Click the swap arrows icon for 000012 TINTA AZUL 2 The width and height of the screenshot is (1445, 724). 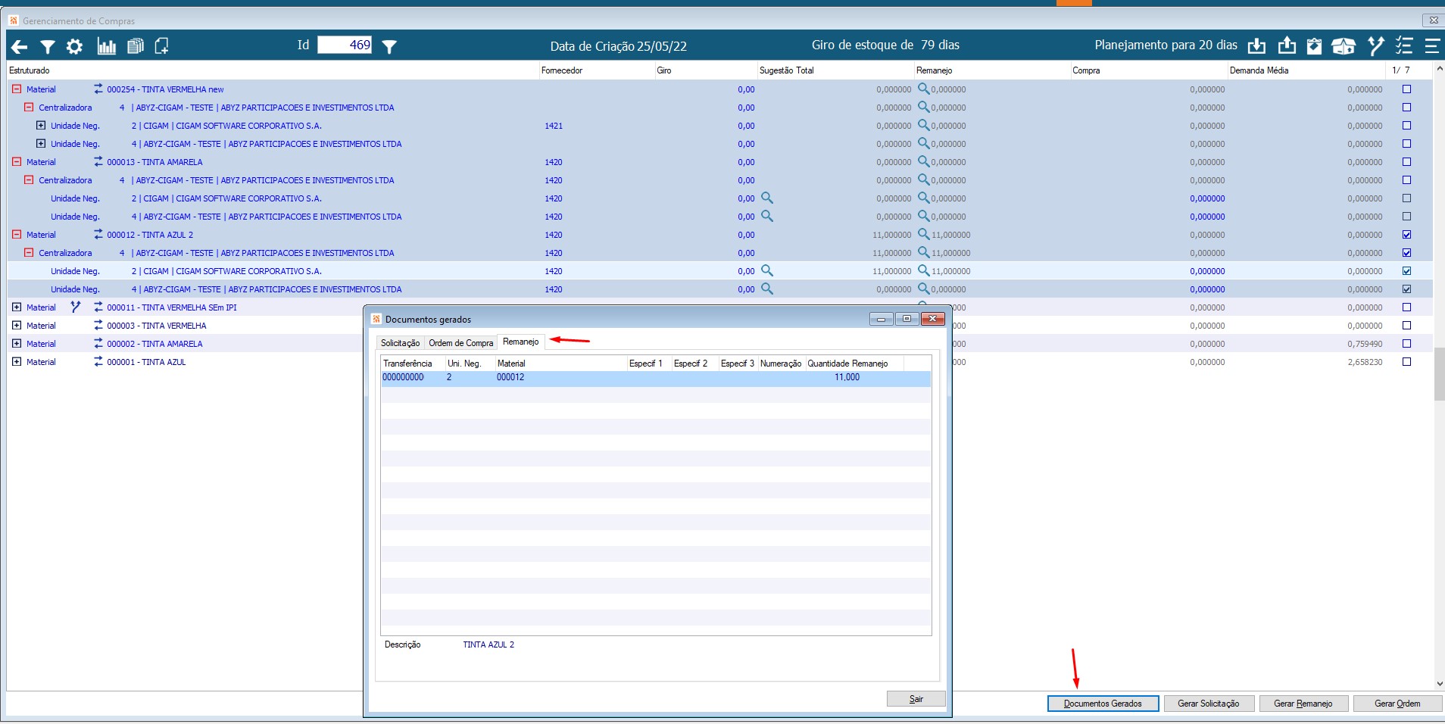point(98,234)
